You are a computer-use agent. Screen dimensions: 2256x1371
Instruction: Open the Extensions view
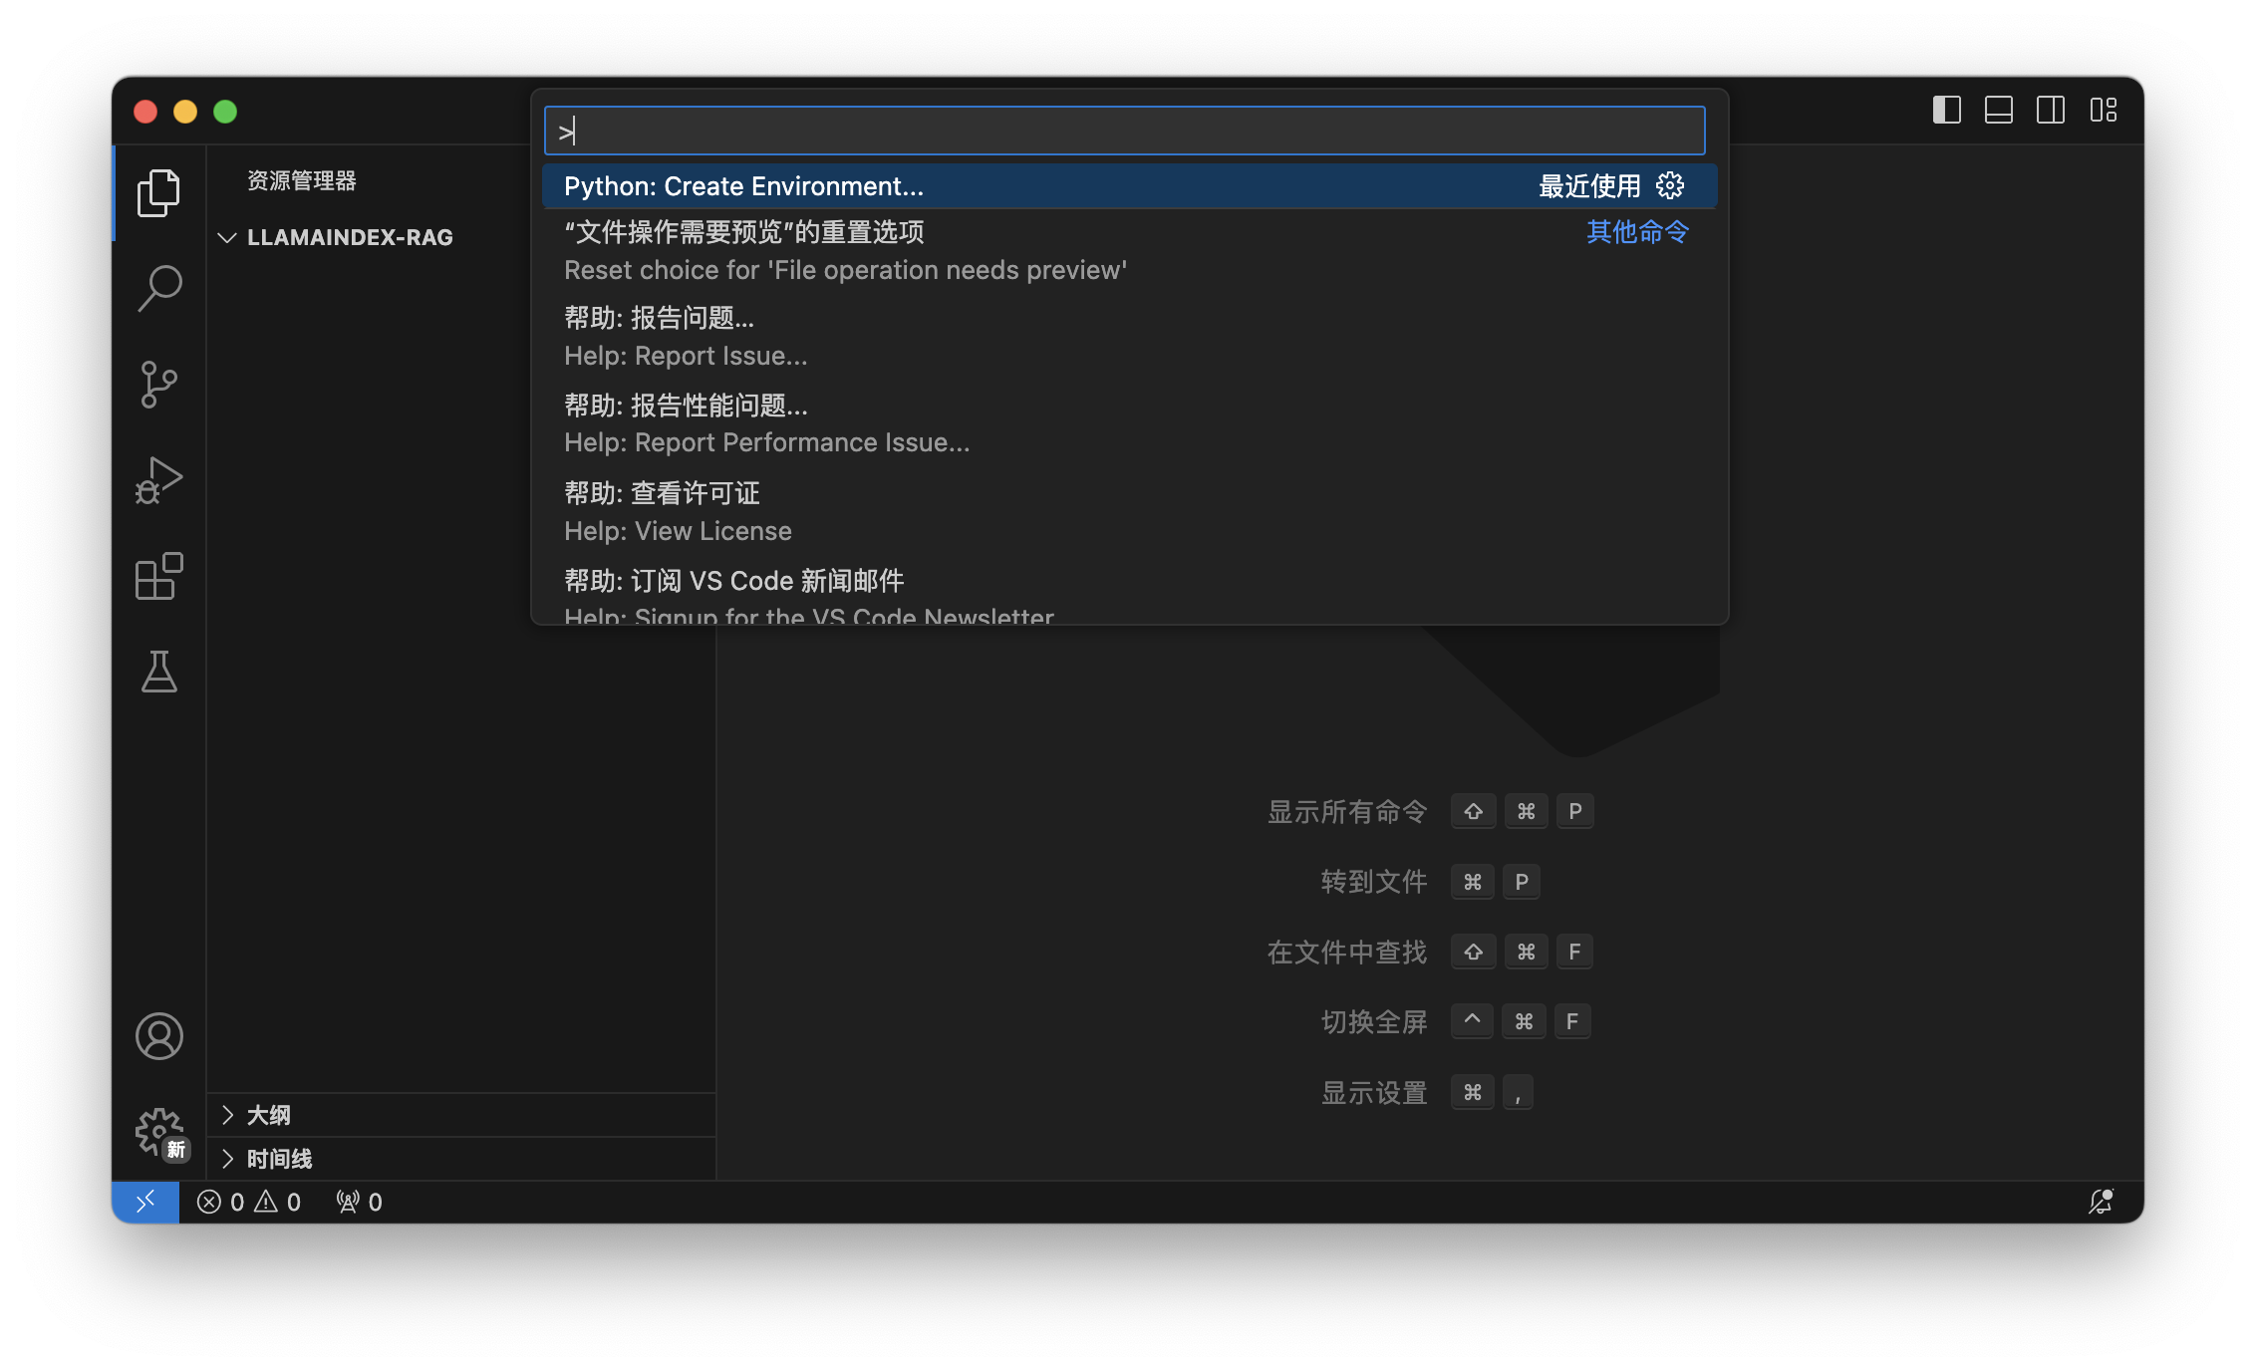pos(157,576)
